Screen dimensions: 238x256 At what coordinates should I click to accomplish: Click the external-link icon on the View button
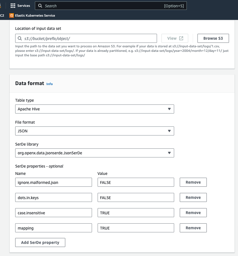181,38
